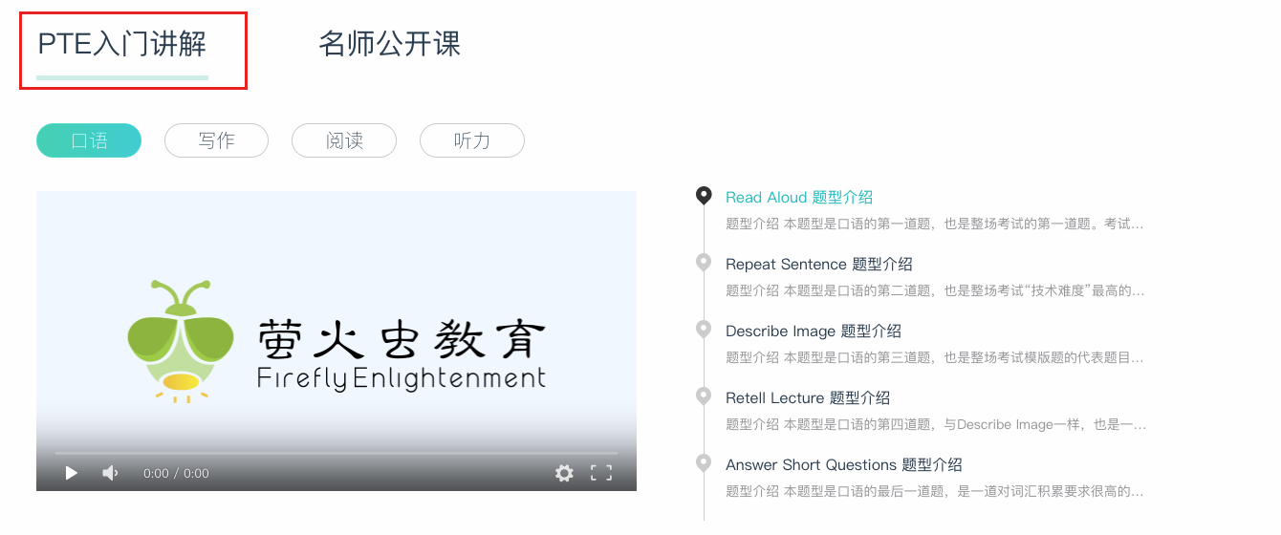Click the video progress bar
The width and height of the screenshot is (1281, 535).
coord(337,453)
